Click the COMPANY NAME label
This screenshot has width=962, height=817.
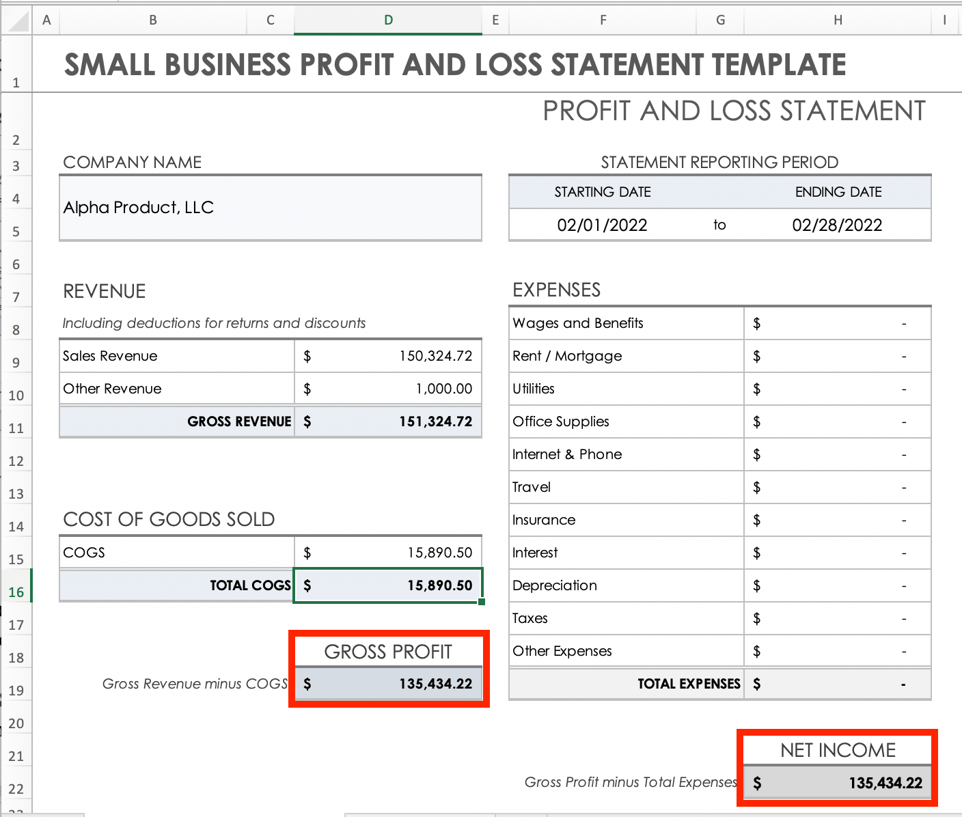click(x=133, y=162)
